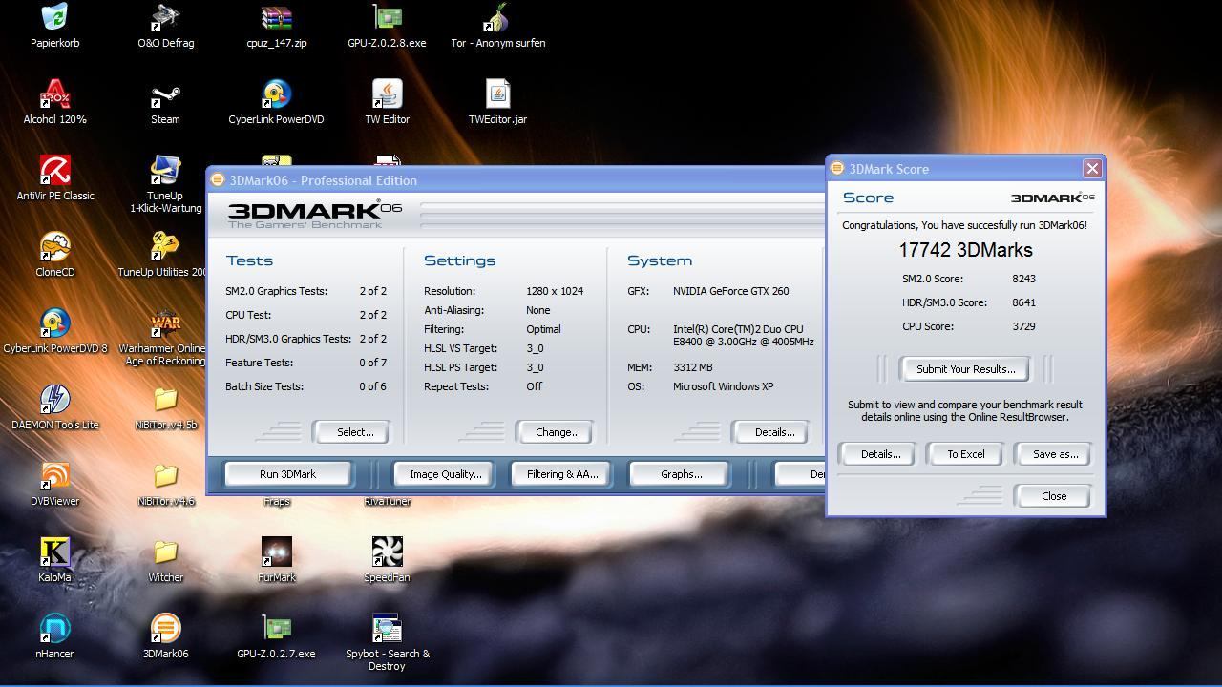Click resolution value 1280 x 1024

pyautogui.click(x=555, y=291)
